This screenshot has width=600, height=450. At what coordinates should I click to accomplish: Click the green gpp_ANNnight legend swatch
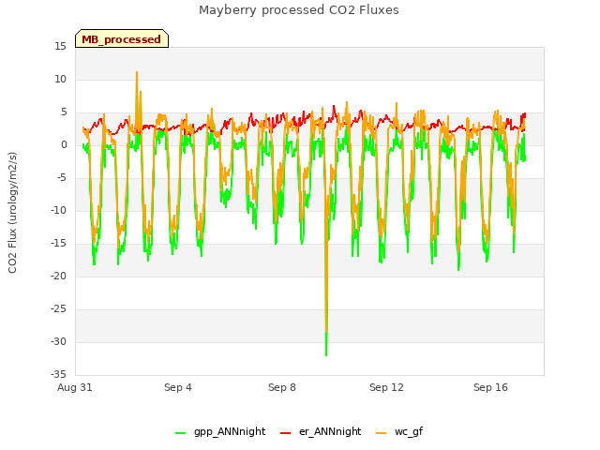tap(180, 433)
